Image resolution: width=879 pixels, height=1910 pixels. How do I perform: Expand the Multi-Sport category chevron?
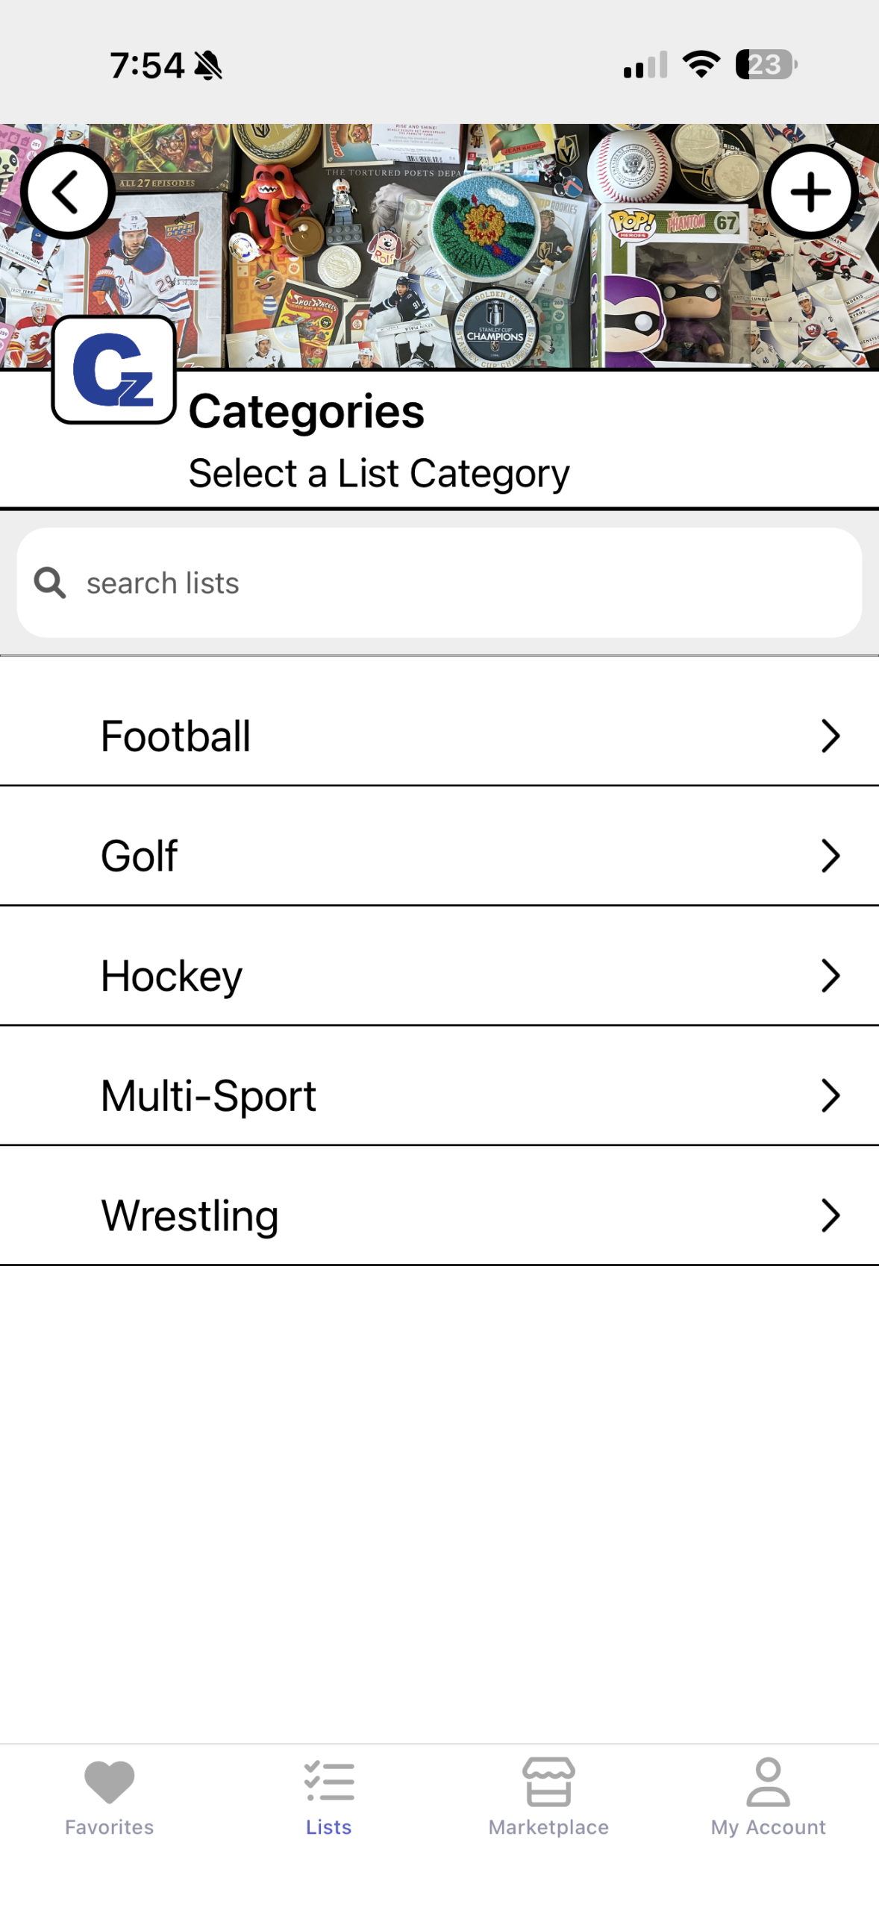coord(830,1095)
